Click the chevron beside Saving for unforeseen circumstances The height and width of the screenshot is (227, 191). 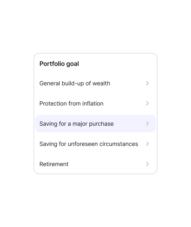(x=147, y=144)
